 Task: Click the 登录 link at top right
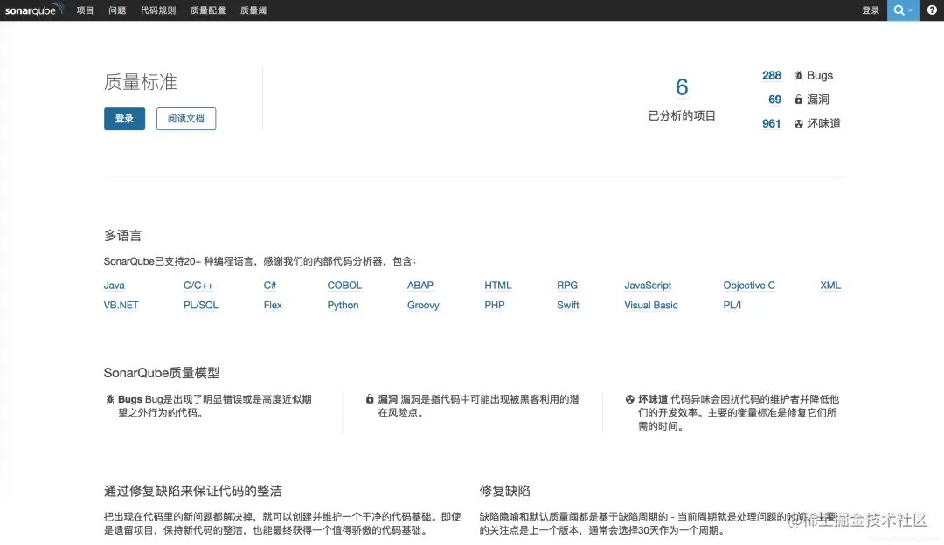[871, 10]
